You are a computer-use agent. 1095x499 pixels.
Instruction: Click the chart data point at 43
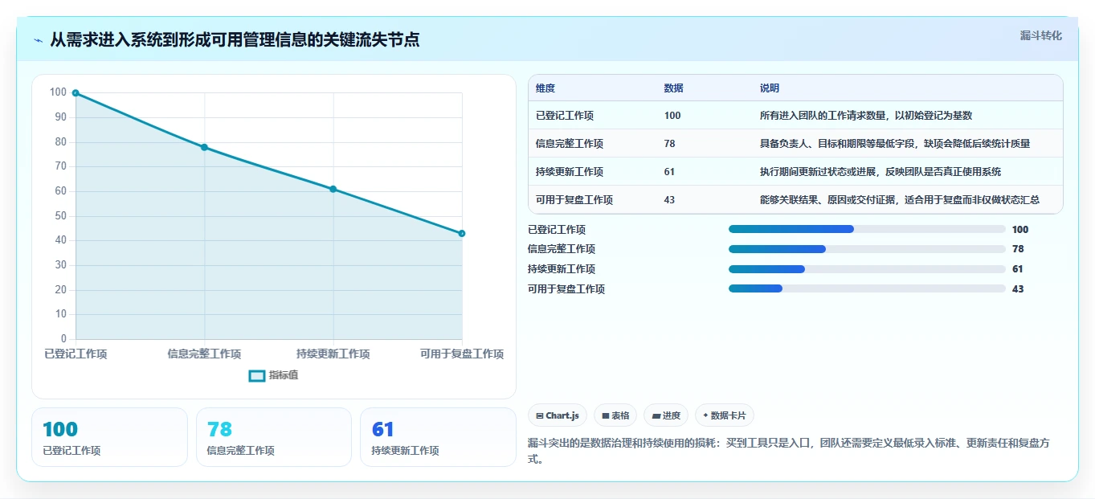click(x=462, y=233)
